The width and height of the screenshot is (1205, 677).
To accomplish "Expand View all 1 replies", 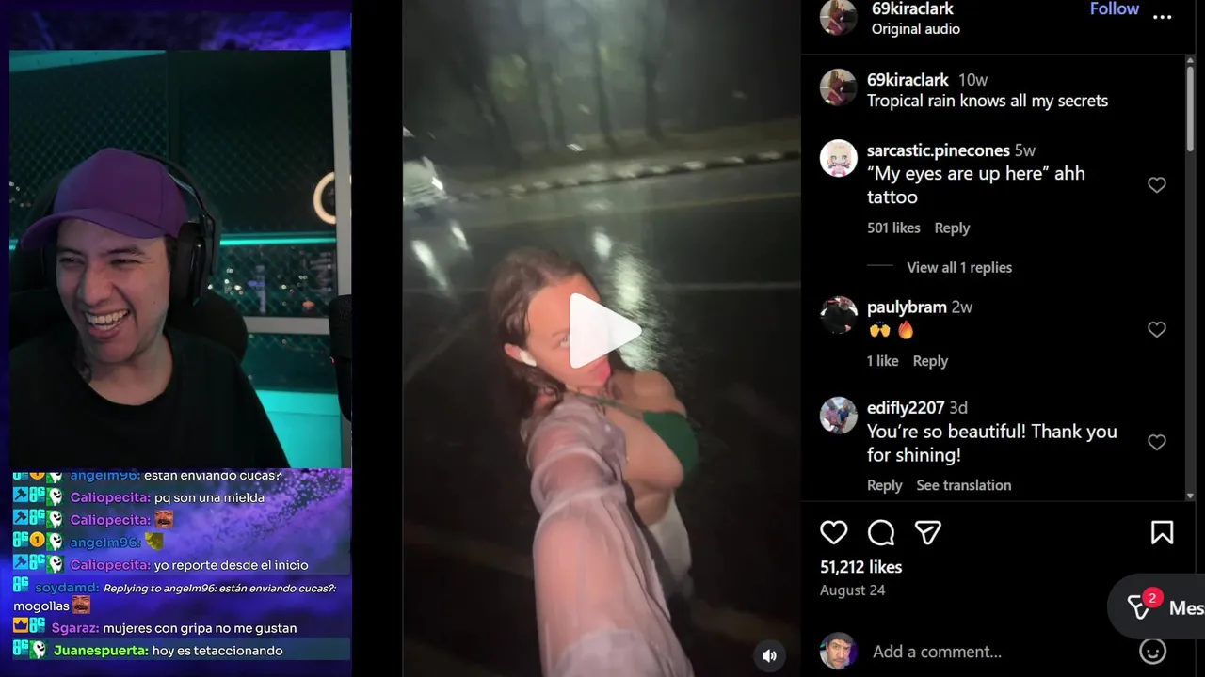I will (x=959, y=268).
